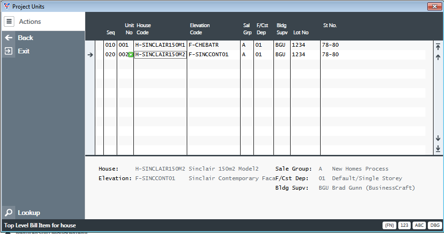Image resolution: width=444 pixels, height=234 pixels.
Task: Click the Project Units app icon
Action: pyautogui.click(x=7, y=6)
